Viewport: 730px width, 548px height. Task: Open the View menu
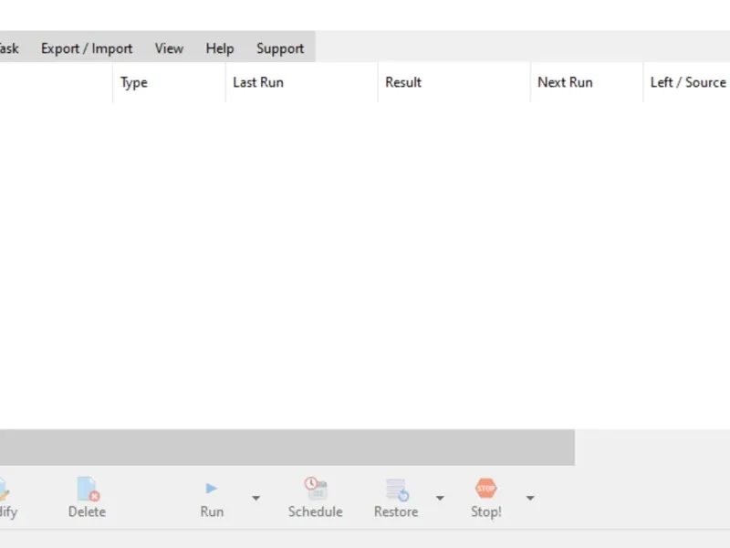pyautogui.click(x=169, y=48)
